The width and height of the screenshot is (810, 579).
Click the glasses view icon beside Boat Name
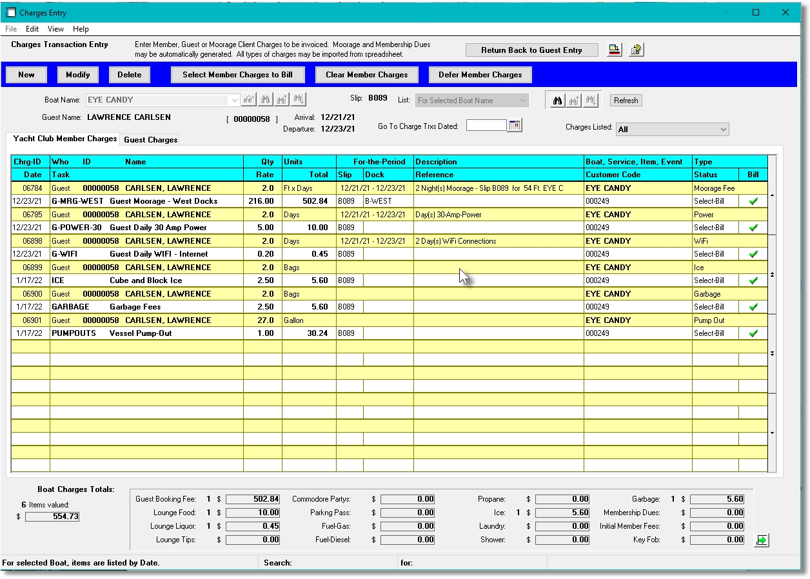[x=249, y=99]
